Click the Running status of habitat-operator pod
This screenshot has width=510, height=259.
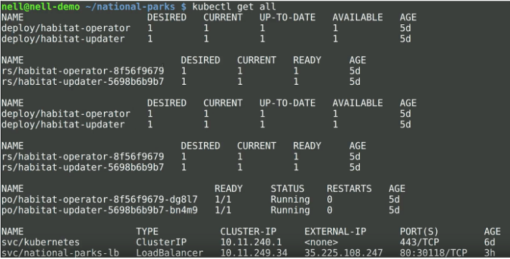[290, 200]
